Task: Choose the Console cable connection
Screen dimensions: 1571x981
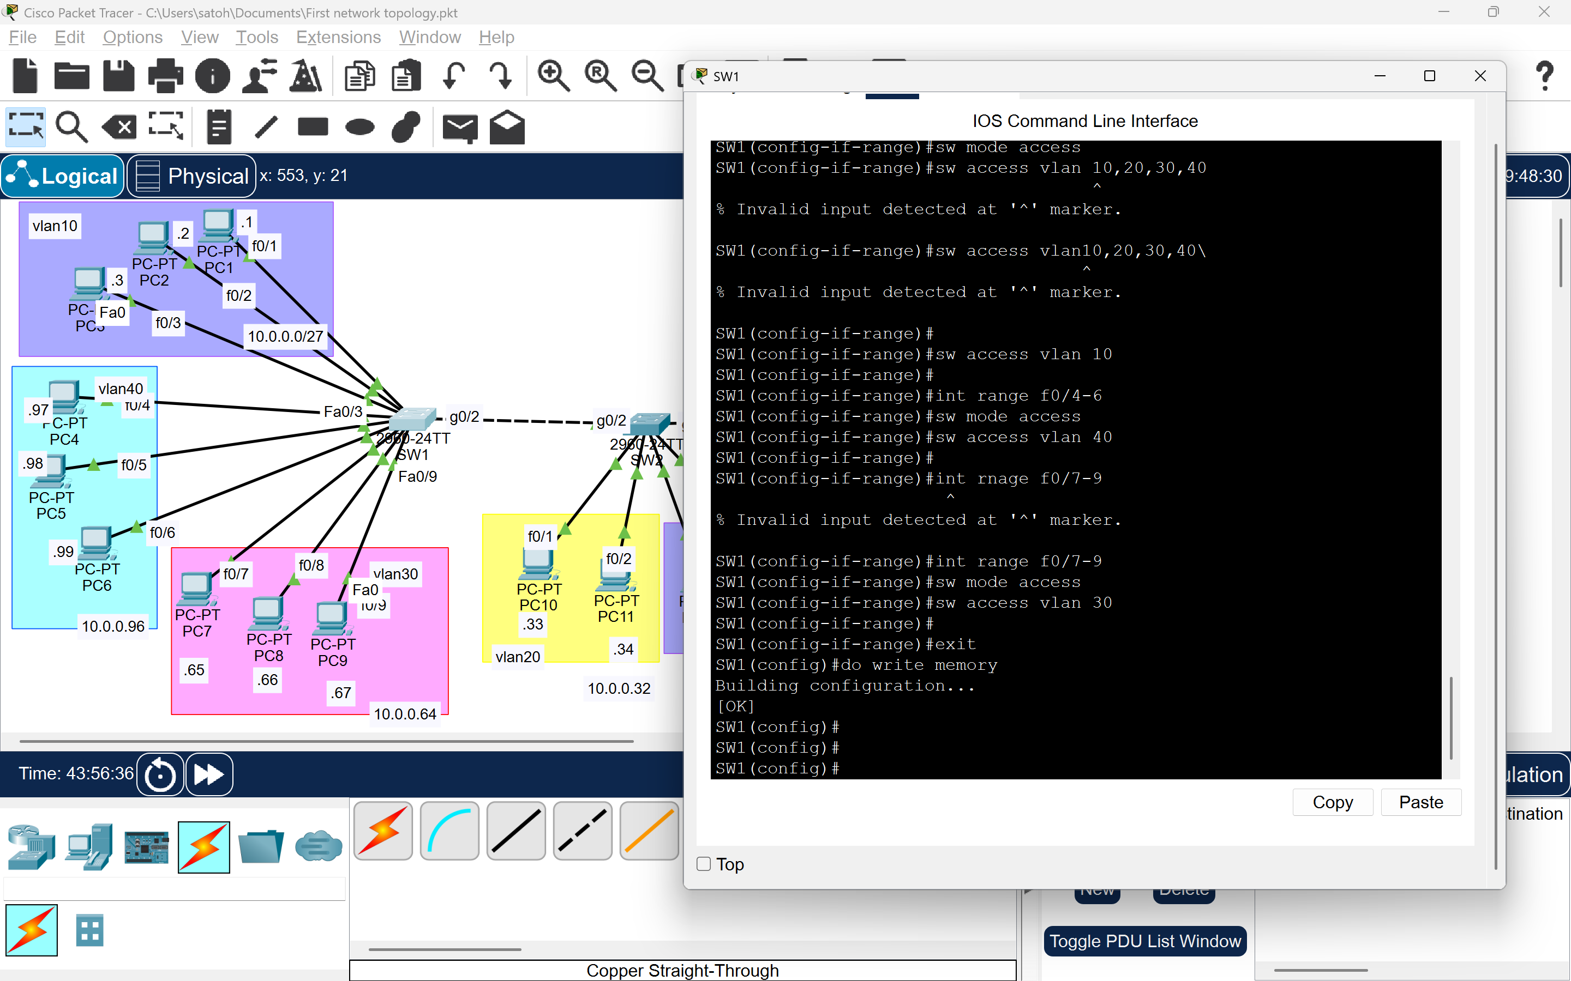Action: click(449, 831)
